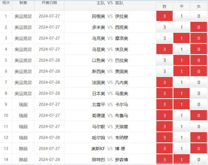Image resolution: width=208 pixels, height=165 pixels.
Task: Click 奥运男足 league in row 8
Action: click(x=23, y=94)
